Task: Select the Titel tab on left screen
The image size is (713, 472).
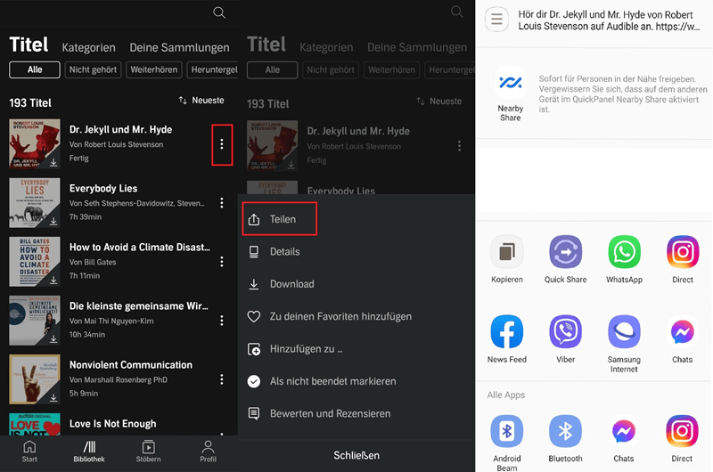Action: pyautogui.click(x=29, y=45)
